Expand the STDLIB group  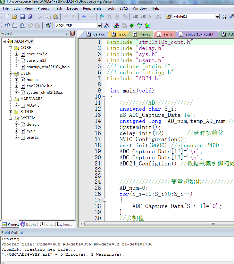click(x=11, y=112)
